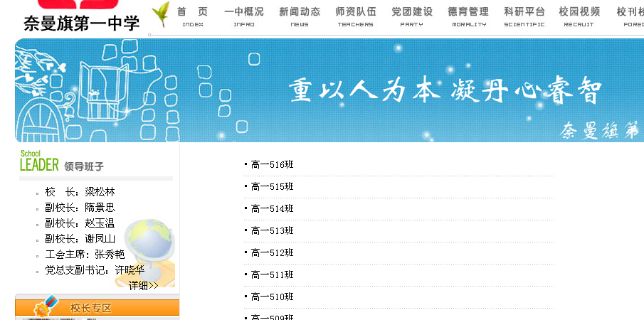The height and width of the screenshot is (320, 644).
Task: Click the medal icon beside 校长专区
Action: [x=45, y=306]
